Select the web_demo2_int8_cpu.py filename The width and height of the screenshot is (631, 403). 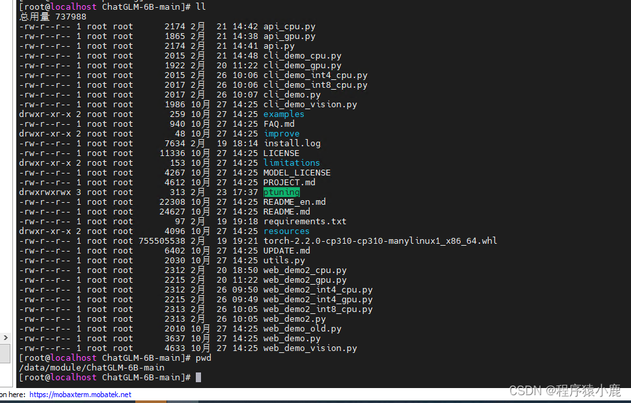pyautogui.click(x=318, y=309)
